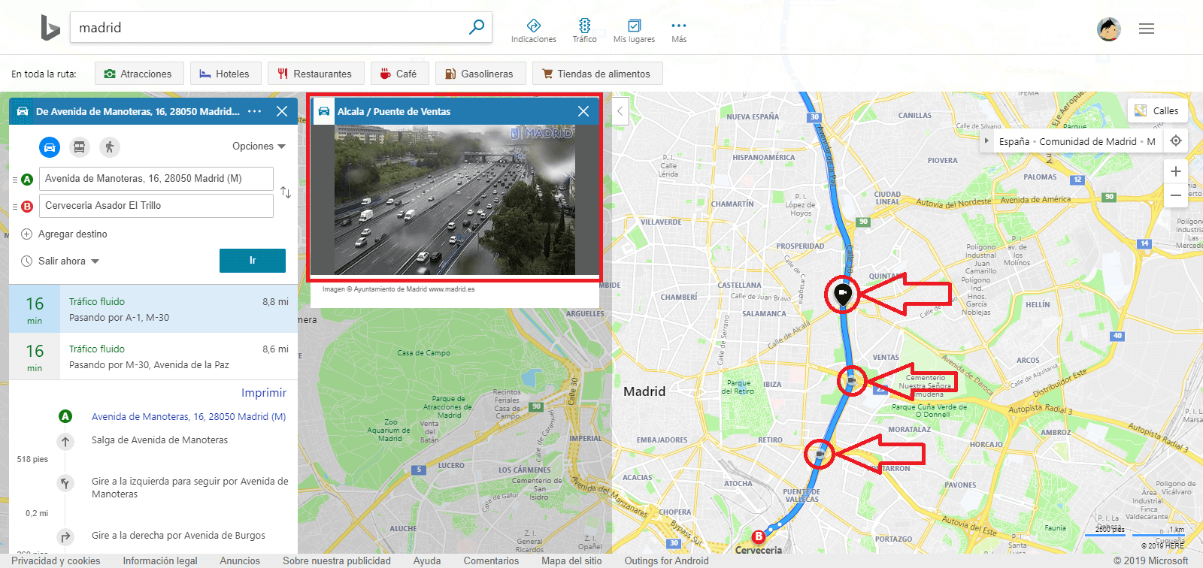This screenshot has height=568, width=1203.
Task: Click destination B marker on map
Action: (759, 536)
